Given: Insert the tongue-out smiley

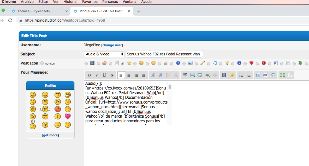Looking at the screenshot, I should [33, 102].
